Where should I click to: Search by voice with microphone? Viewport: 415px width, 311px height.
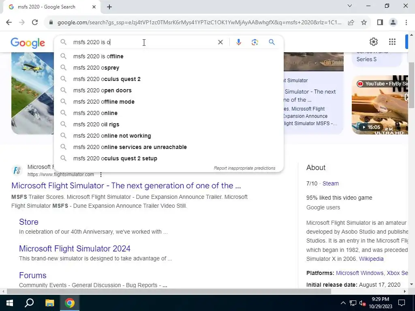(x=238, y=42)
